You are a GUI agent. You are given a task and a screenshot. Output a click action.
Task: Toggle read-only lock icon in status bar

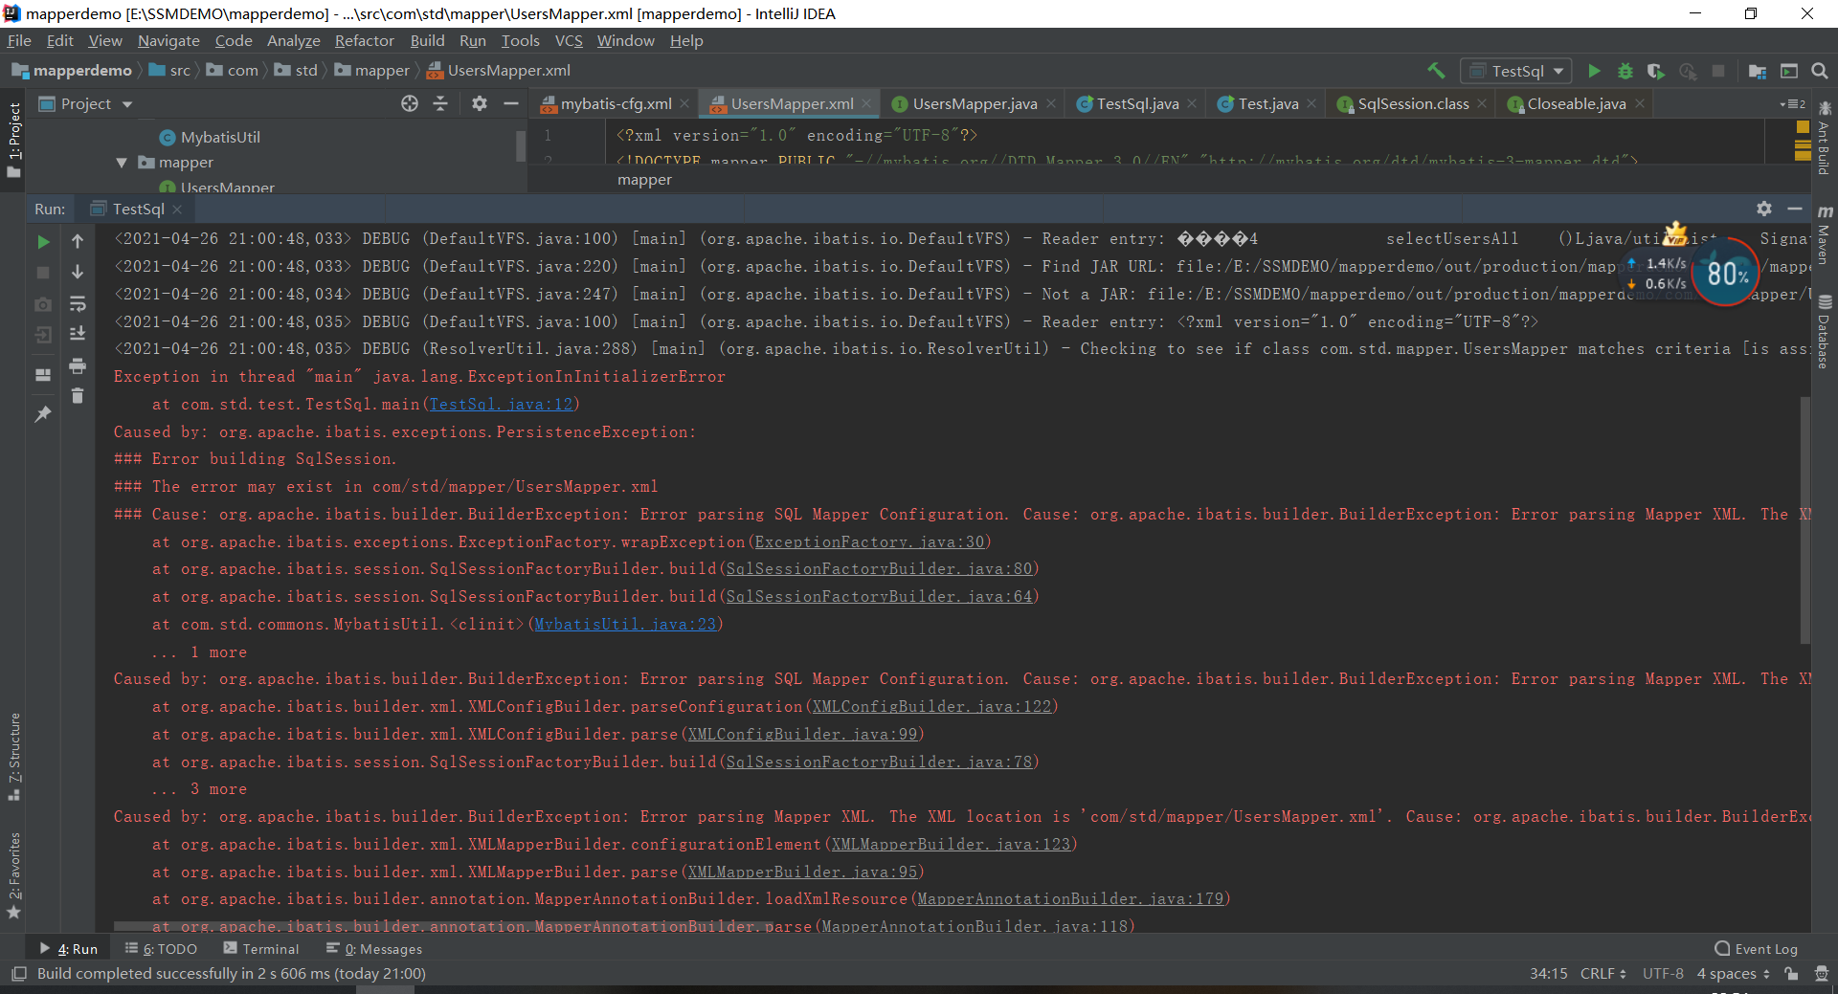click(1791, 974)
